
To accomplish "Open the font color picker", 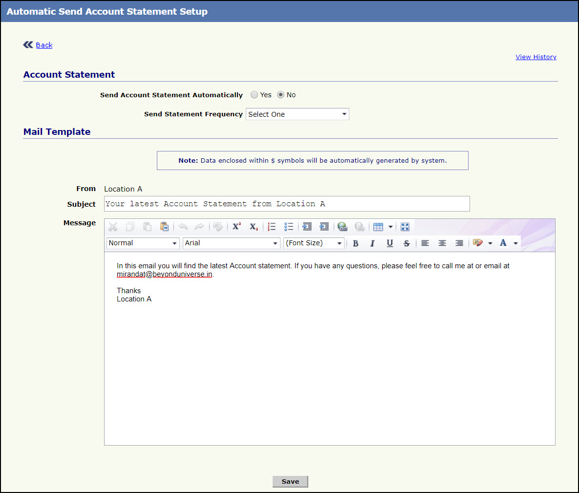I will (x=503, y=243).
